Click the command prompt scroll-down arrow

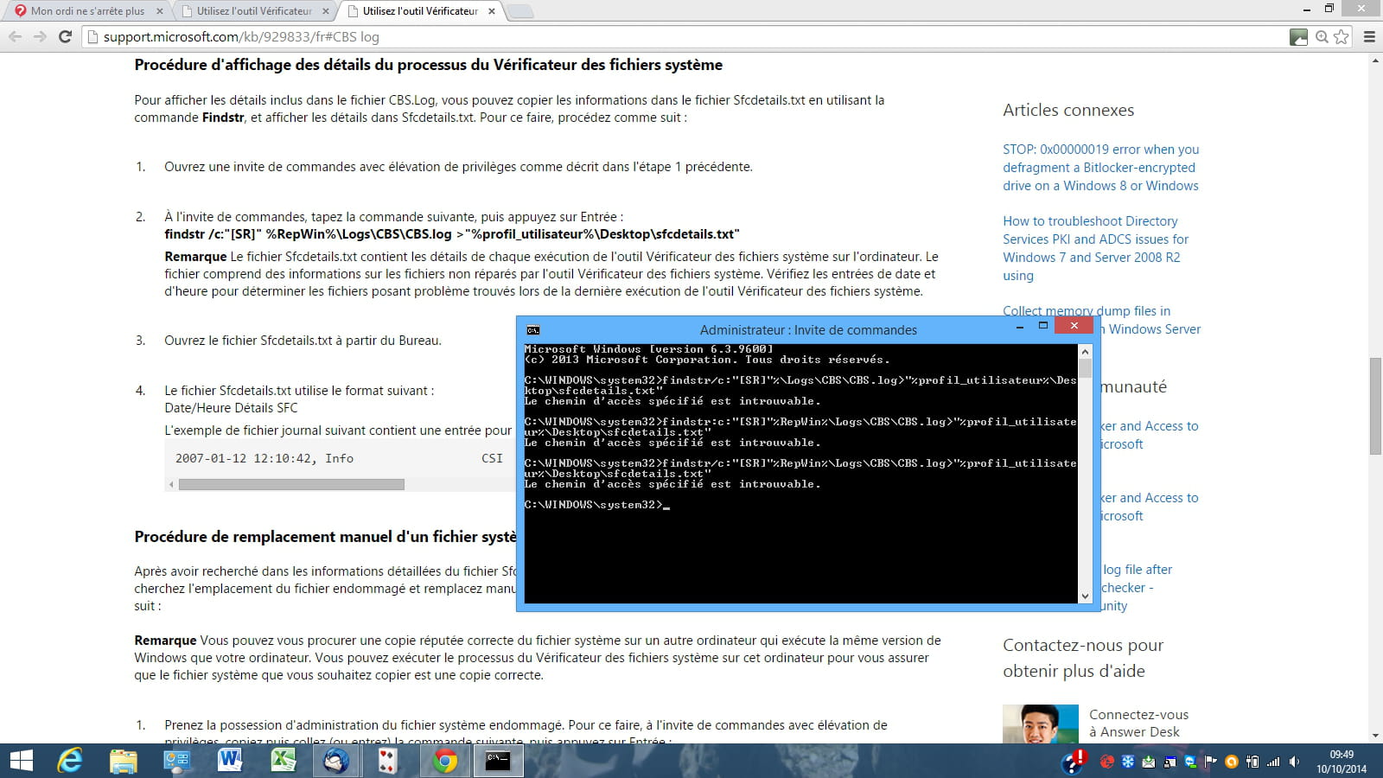[1085, 596]
